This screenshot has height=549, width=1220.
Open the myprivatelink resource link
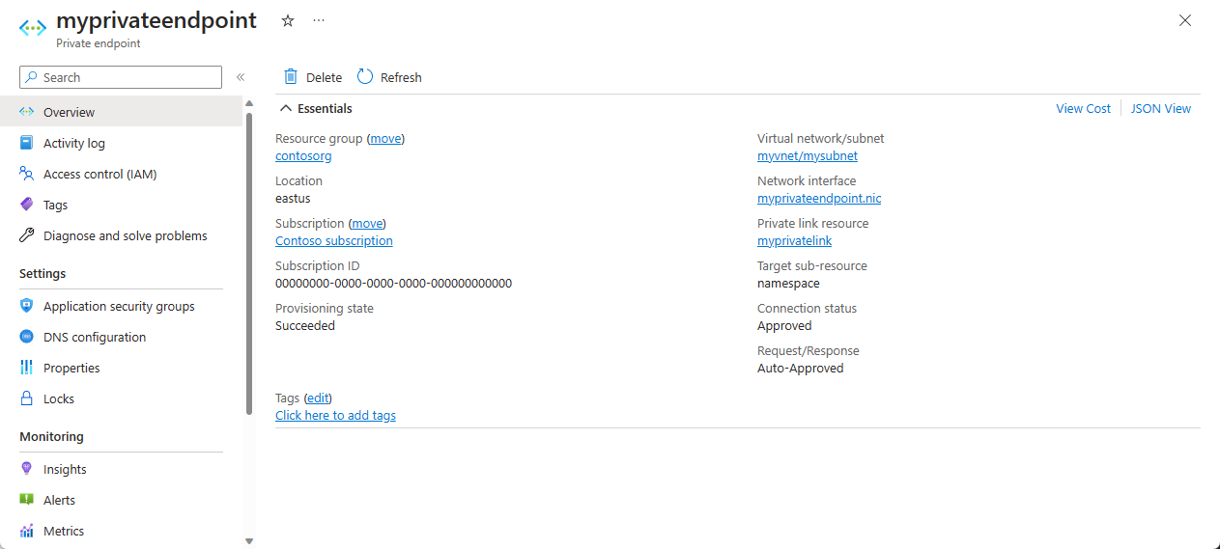click(794, 240)
